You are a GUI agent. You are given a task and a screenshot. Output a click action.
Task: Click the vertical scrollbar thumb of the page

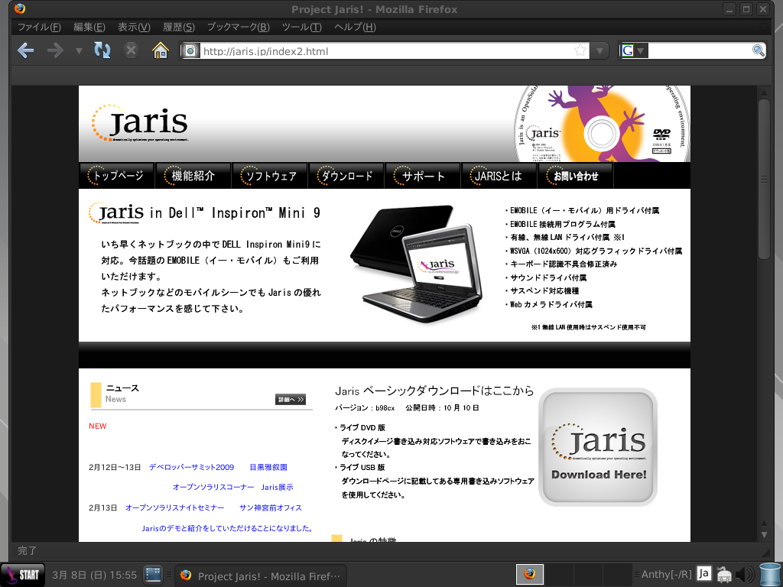click(763, 180)
